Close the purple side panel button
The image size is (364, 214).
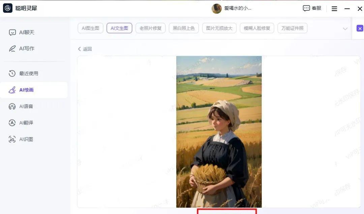(x=360, y=29)
